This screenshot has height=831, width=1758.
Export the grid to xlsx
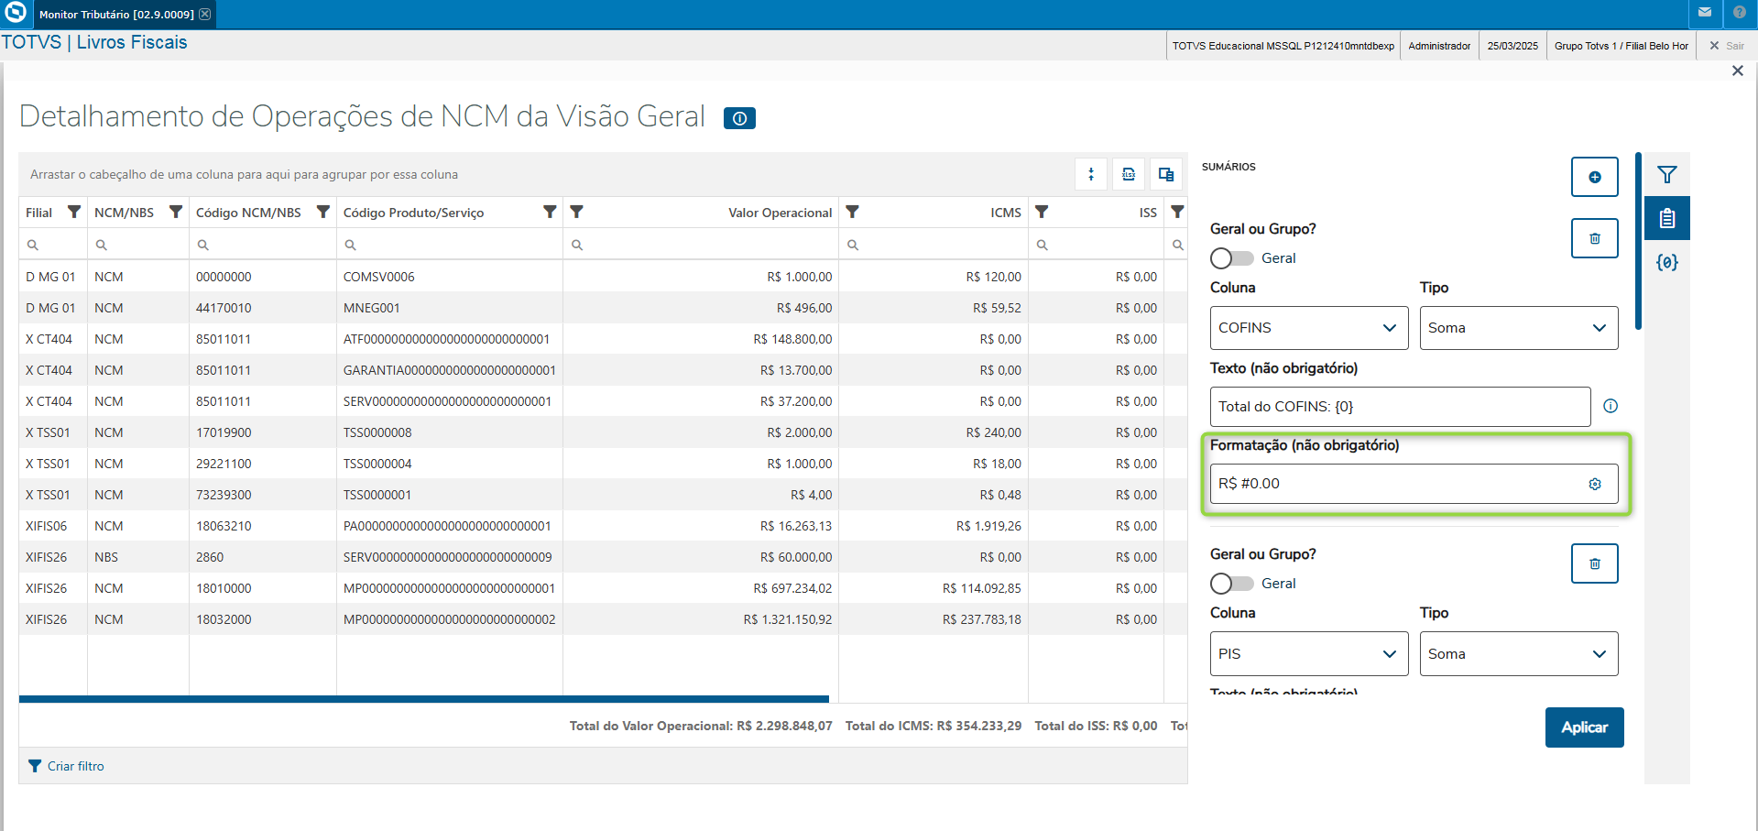click(x=1129, y=174)
